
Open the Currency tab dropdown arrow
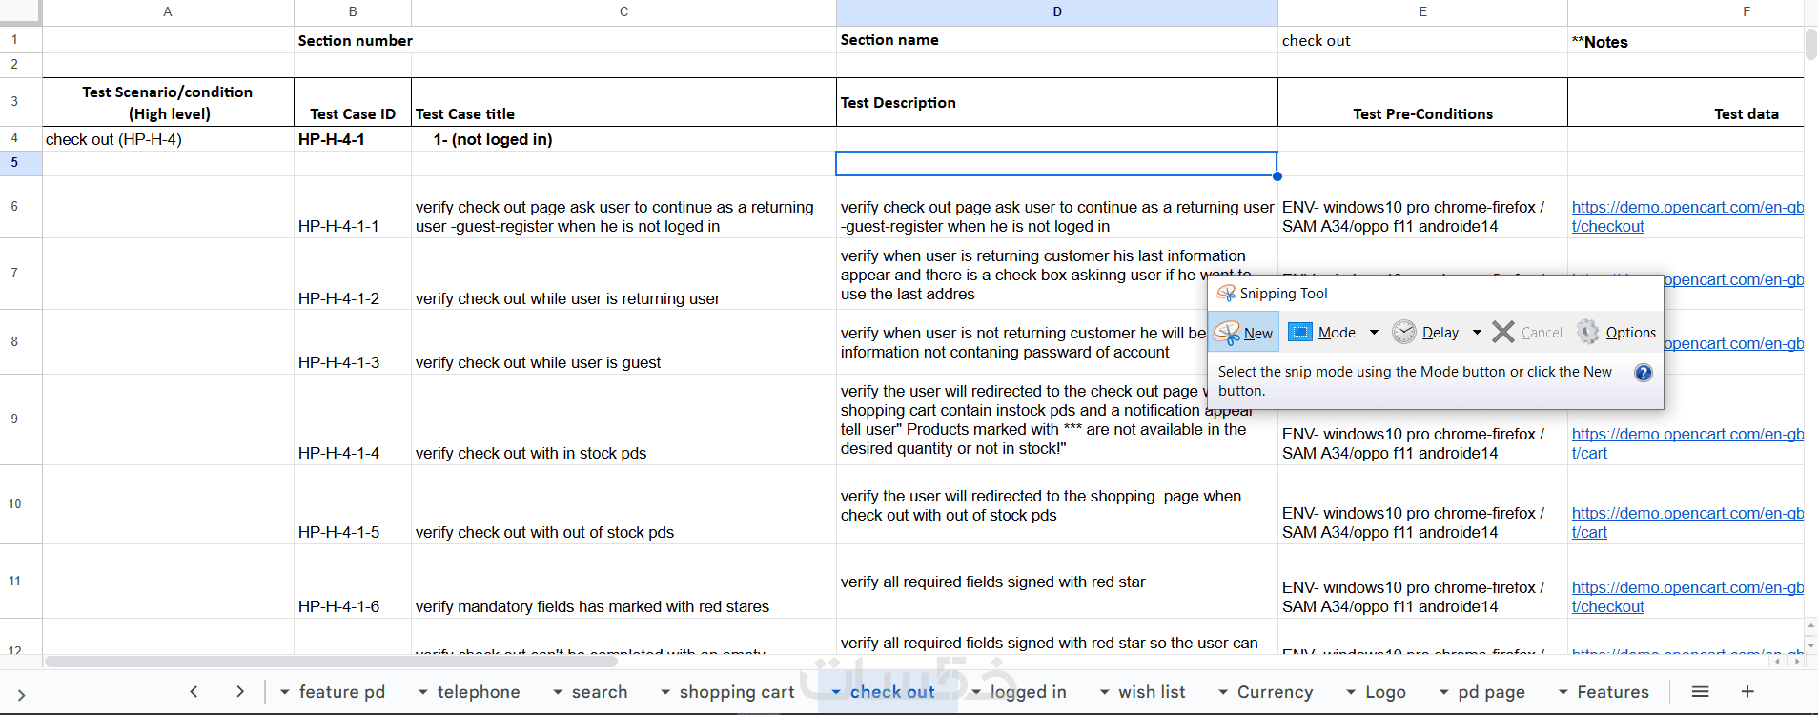(x=1222, y=692)
